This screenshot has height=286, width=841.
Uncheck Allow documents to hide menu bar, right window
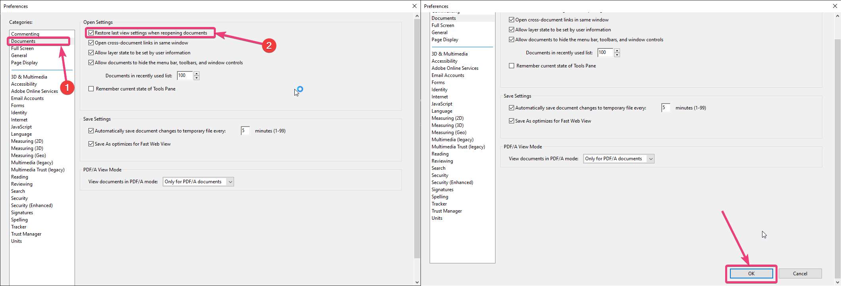tap(512, 40)
